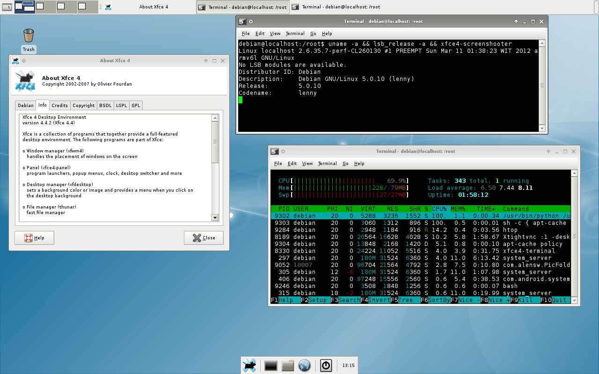Select the Info tab in About dialog
Image resolution: width=599 pixels, height=374 pixels.
43,105
